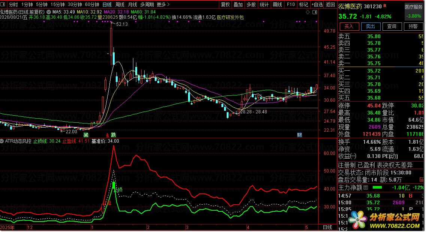Click the red 买入 buy button
The width and height of the screenshot is (426, 232).
click(x=349, y=26)
